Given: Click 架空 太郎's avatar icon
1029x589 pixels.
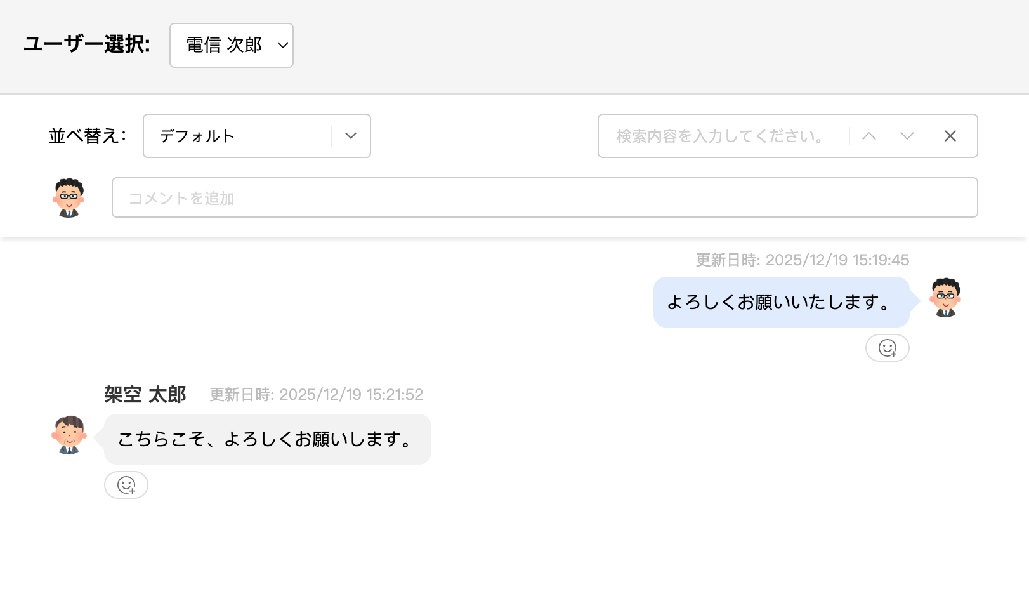Looking at the screenshot, I should click(69, 435).
